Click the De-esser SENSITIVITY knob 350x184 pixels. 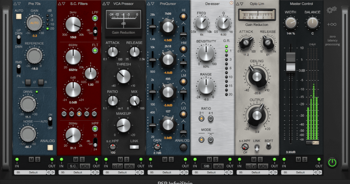(x=206, y=53)
